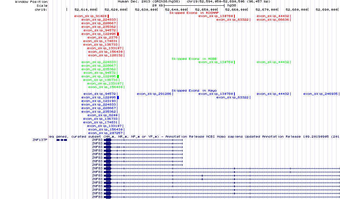Click the blue exon_skip_246935 label
Viewport: 340px width, 199px height.
point(320,94)
